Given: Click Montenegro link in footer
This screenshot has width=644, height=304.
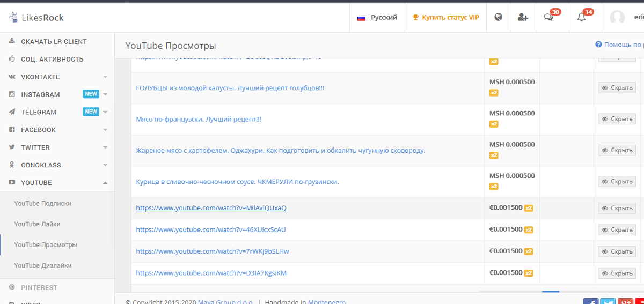Looking at the screenshot, I should click(327, 302).
